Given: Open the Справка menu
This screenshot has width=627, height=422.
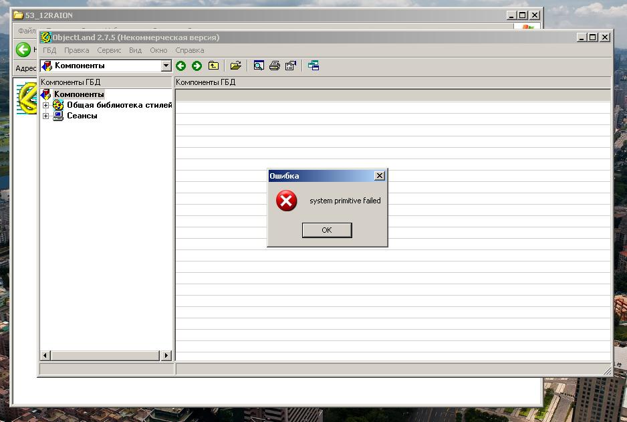Looking at the screenshot, I should click(x=189, y=50).
